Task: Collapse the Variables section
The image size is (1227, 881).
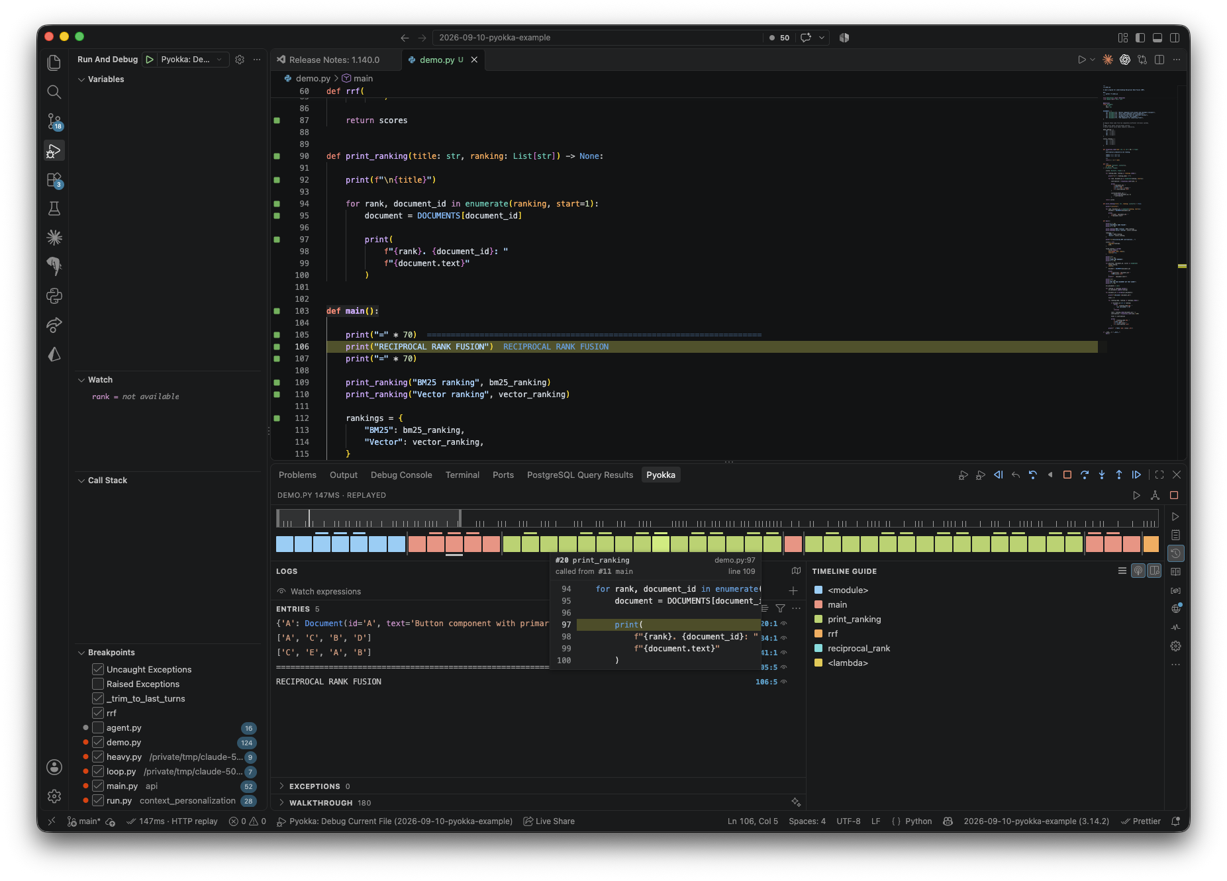Action: click(101, 79)
